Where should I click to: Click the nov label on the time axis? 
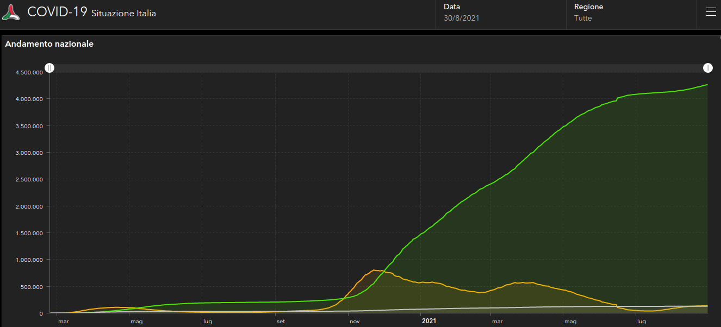point(355,321)
